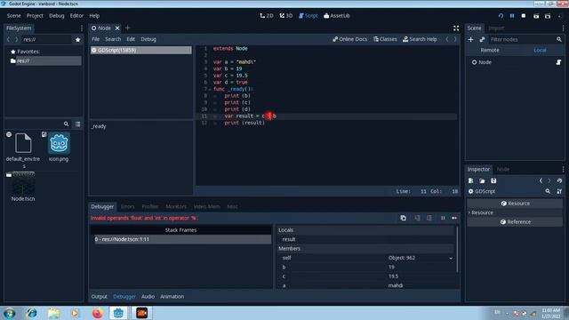Open the Classes browser
Image resolution: width=569 pixels, height=320 pixels.
385,39
